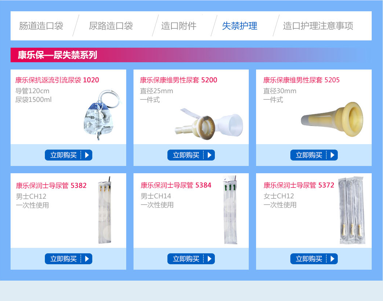Image resolution: width=383 pixels, height=301 pixels.
Task: Click the 康乐保康维男性尿套 5205 title
Action: (x=301, y=80)
